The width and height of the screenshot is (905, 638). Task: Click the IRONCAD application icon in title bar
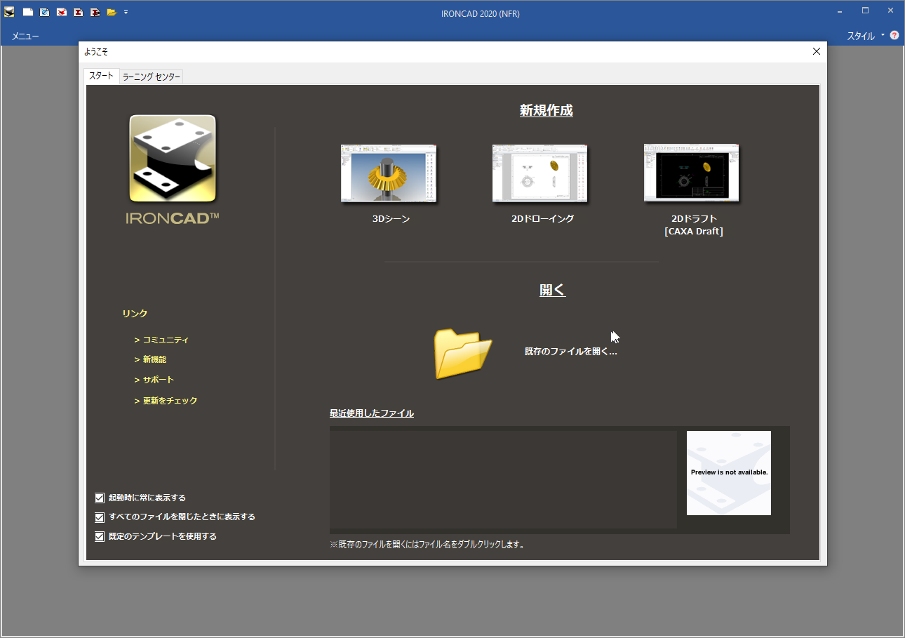[9, 12]
